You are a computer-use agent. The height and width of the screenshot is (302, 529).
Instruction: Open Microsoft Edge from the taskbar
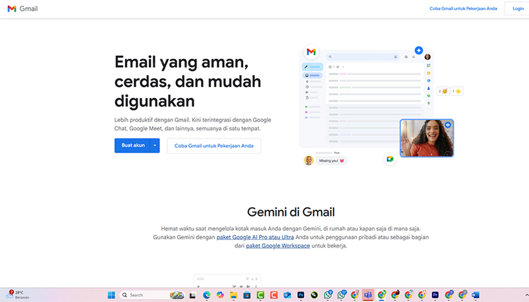click(x=206, y=295)
